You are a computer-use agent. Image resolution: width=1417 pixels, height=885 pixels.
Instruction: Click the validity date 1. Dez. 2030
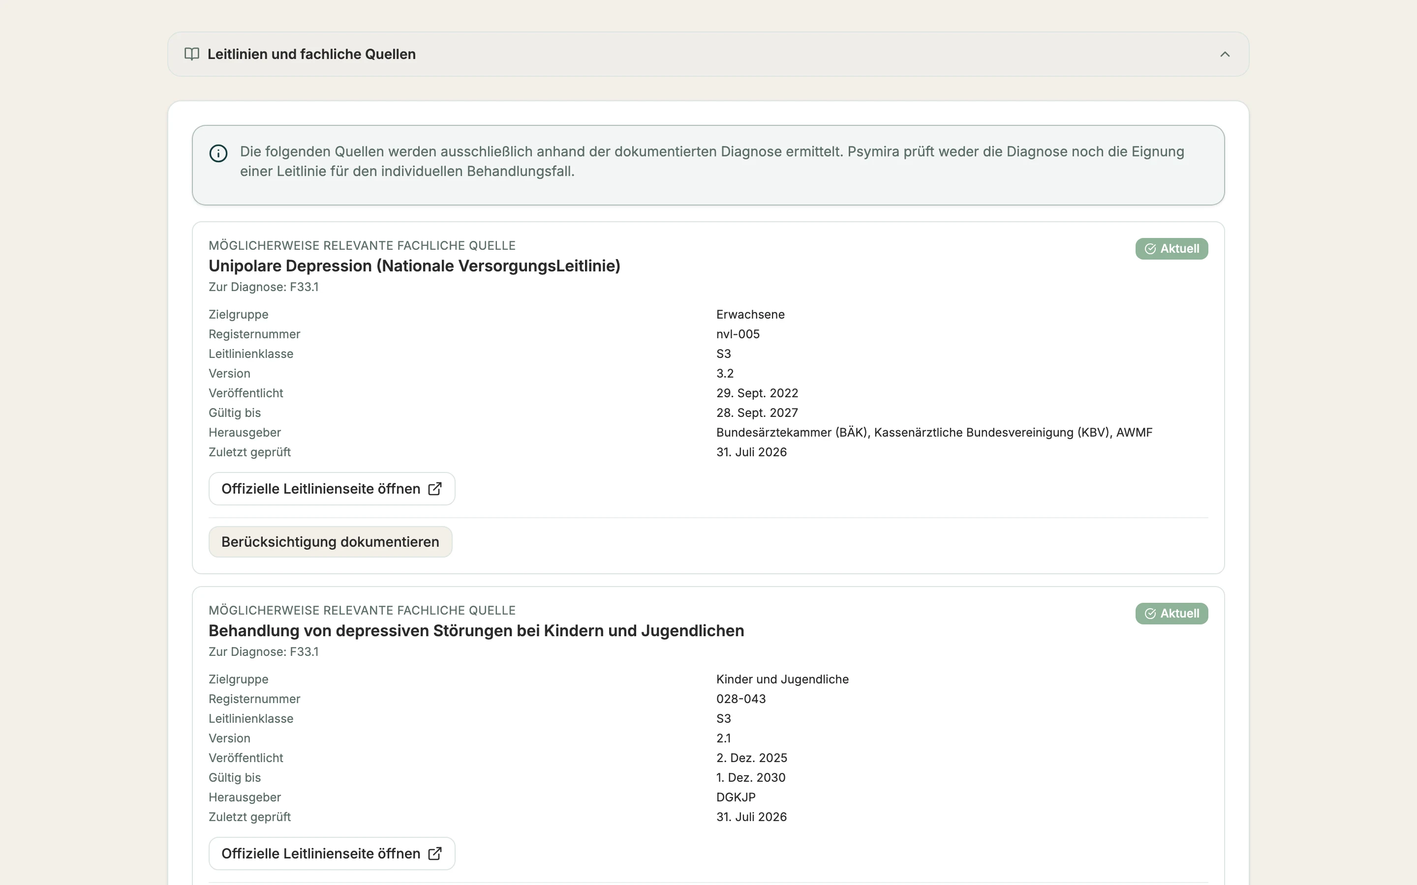click(x=751, y=777)
